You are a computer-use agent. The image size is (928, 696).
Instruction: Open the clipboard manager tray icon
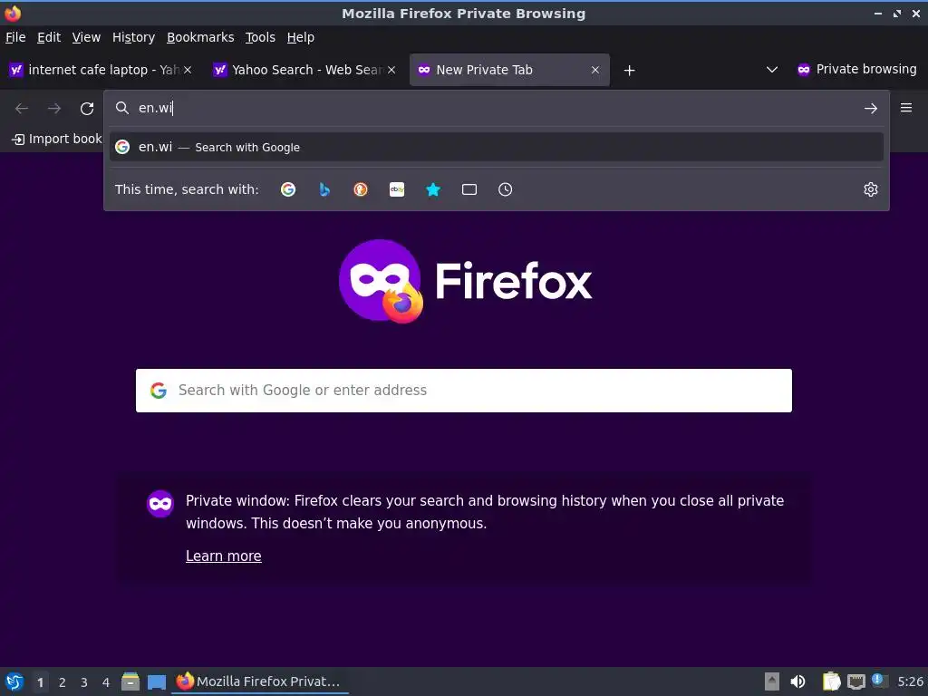click(x=832, y=681)
